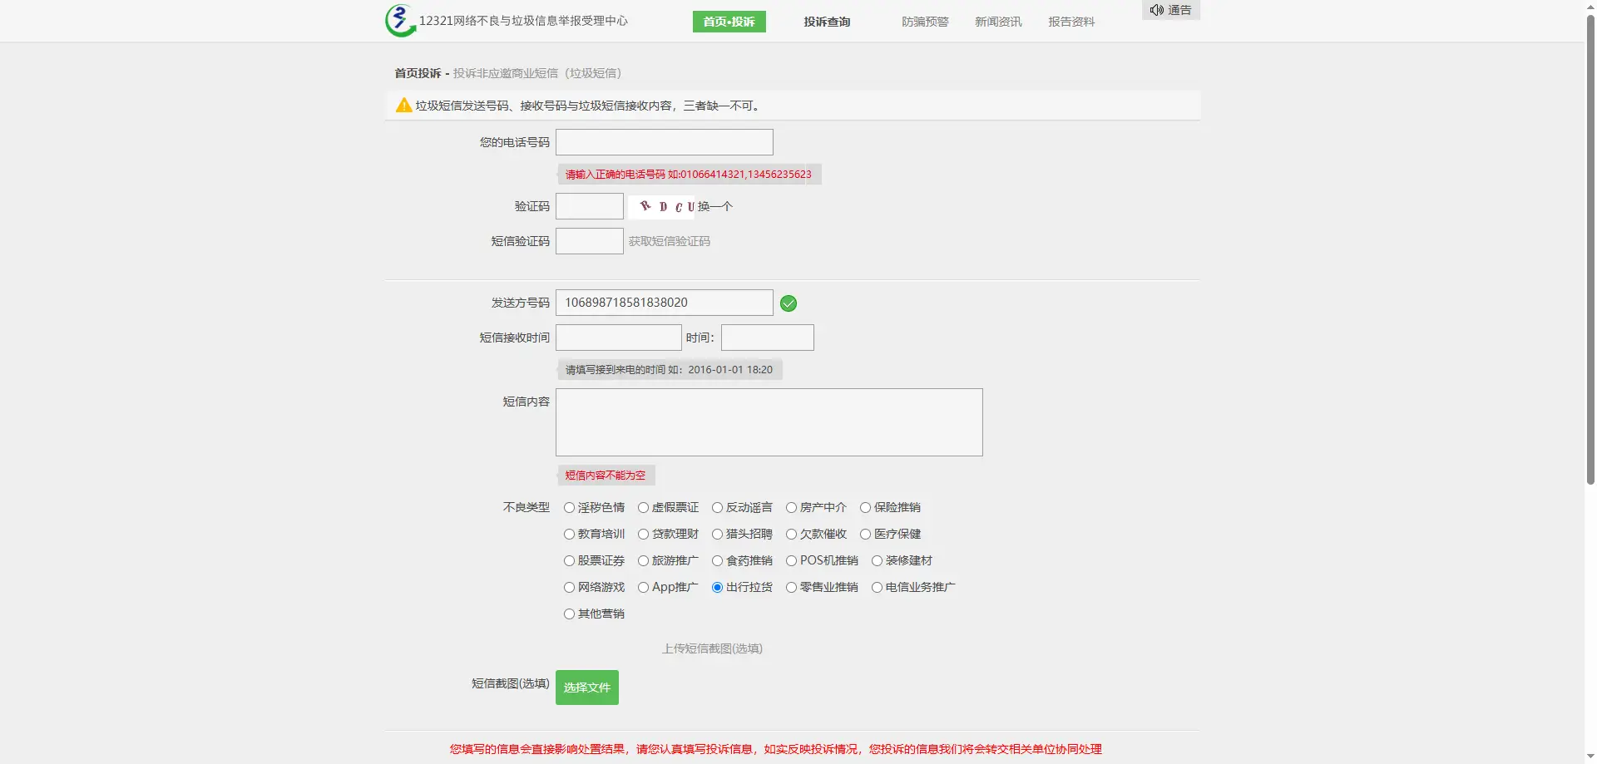Pick the 电信业务推广 type
1597x764 pixels.
point(877,588)
